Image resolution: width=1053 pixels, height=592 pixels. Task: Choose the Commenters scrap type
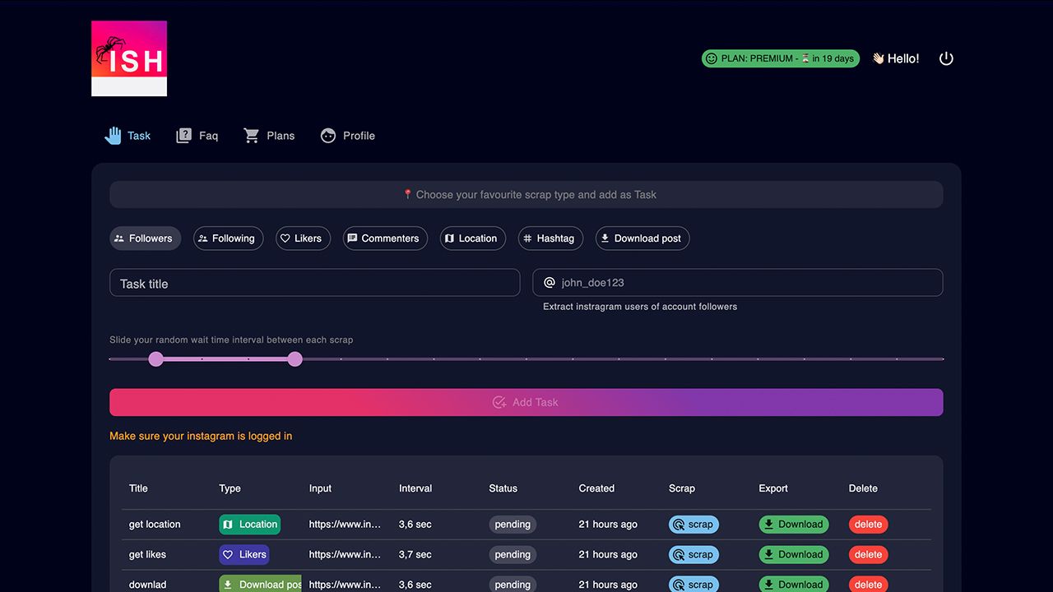[x=384, y=238]
